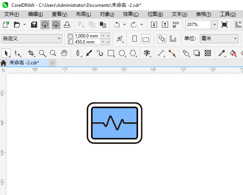
Task: Open the 文件(F) menu
Action: point(12,14)
